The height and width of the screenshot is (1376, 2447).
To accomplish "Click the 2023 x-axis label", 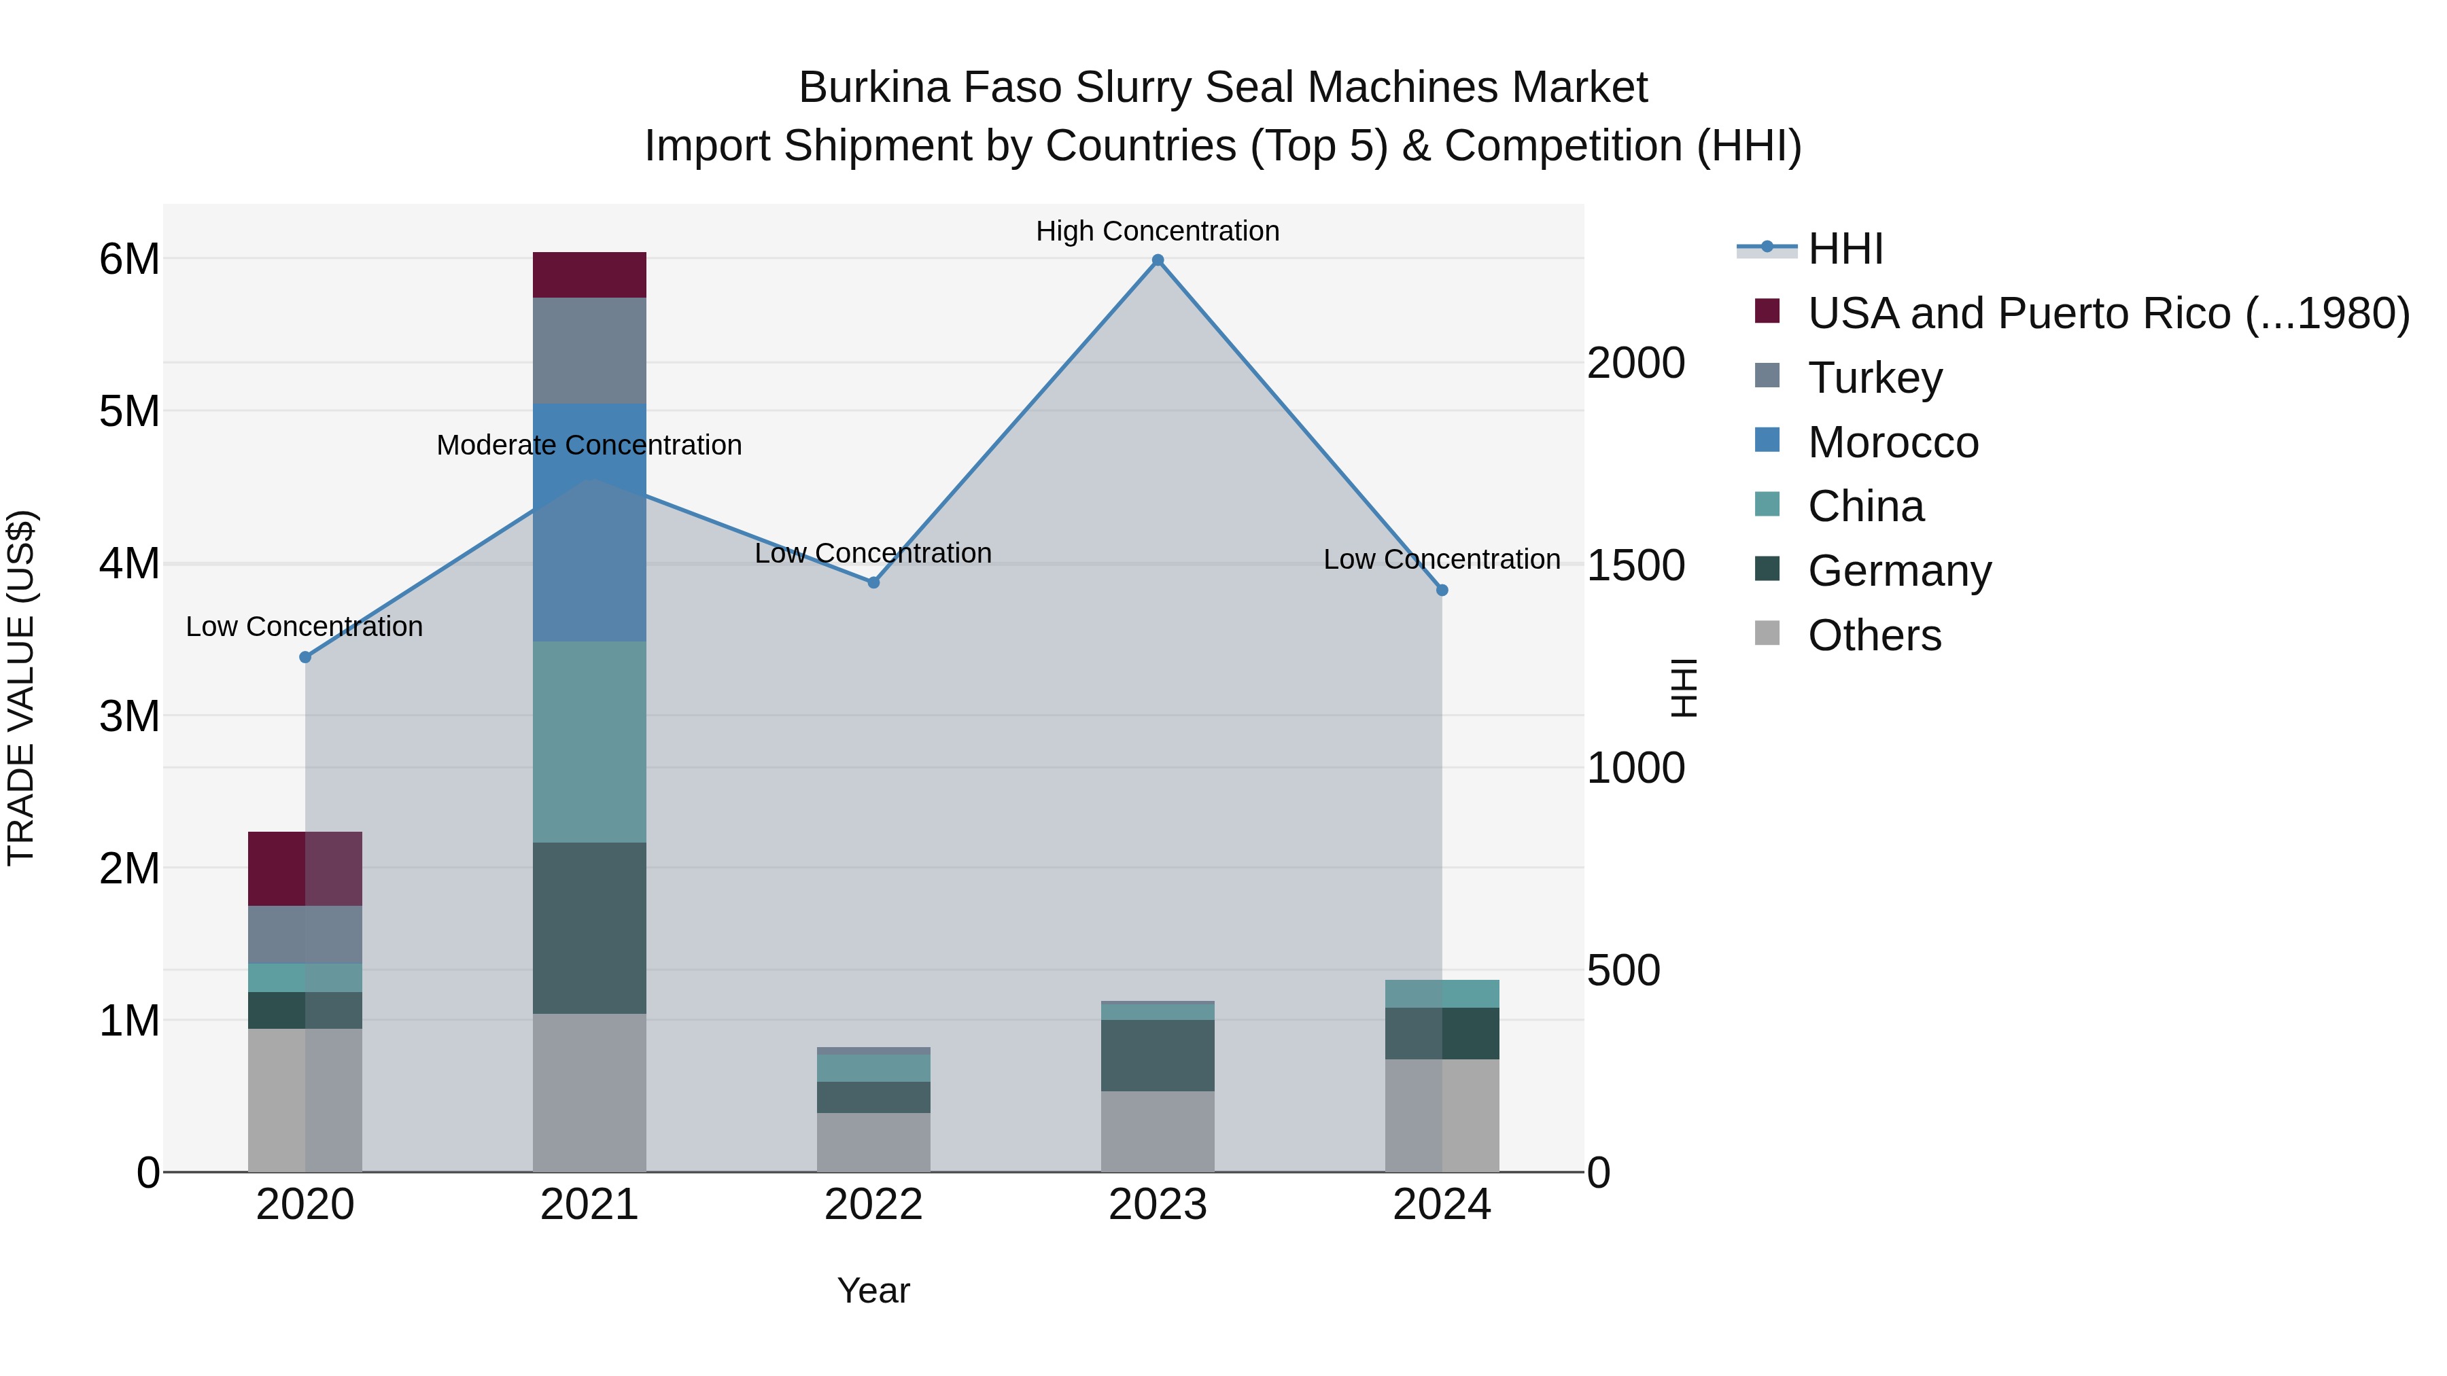I will coord(1158,1205).
